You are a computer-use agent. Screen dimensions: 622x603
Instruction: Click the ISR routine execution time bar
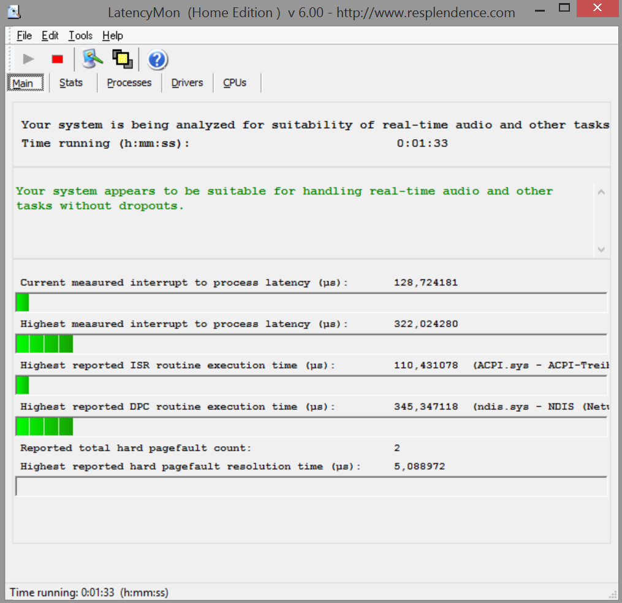(x=311, y=385)
